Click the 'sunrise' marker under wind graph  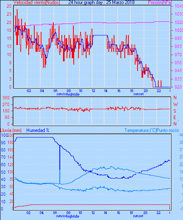pos(61,94)
